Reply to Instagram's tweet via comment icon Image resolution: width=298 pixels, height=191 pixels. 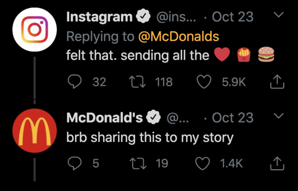[x=75, y=82]
